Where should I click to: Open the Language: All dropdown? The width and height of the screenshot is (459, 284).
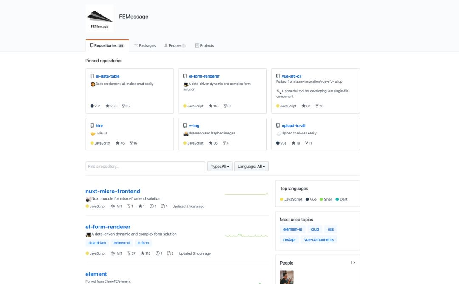(251, 166)
